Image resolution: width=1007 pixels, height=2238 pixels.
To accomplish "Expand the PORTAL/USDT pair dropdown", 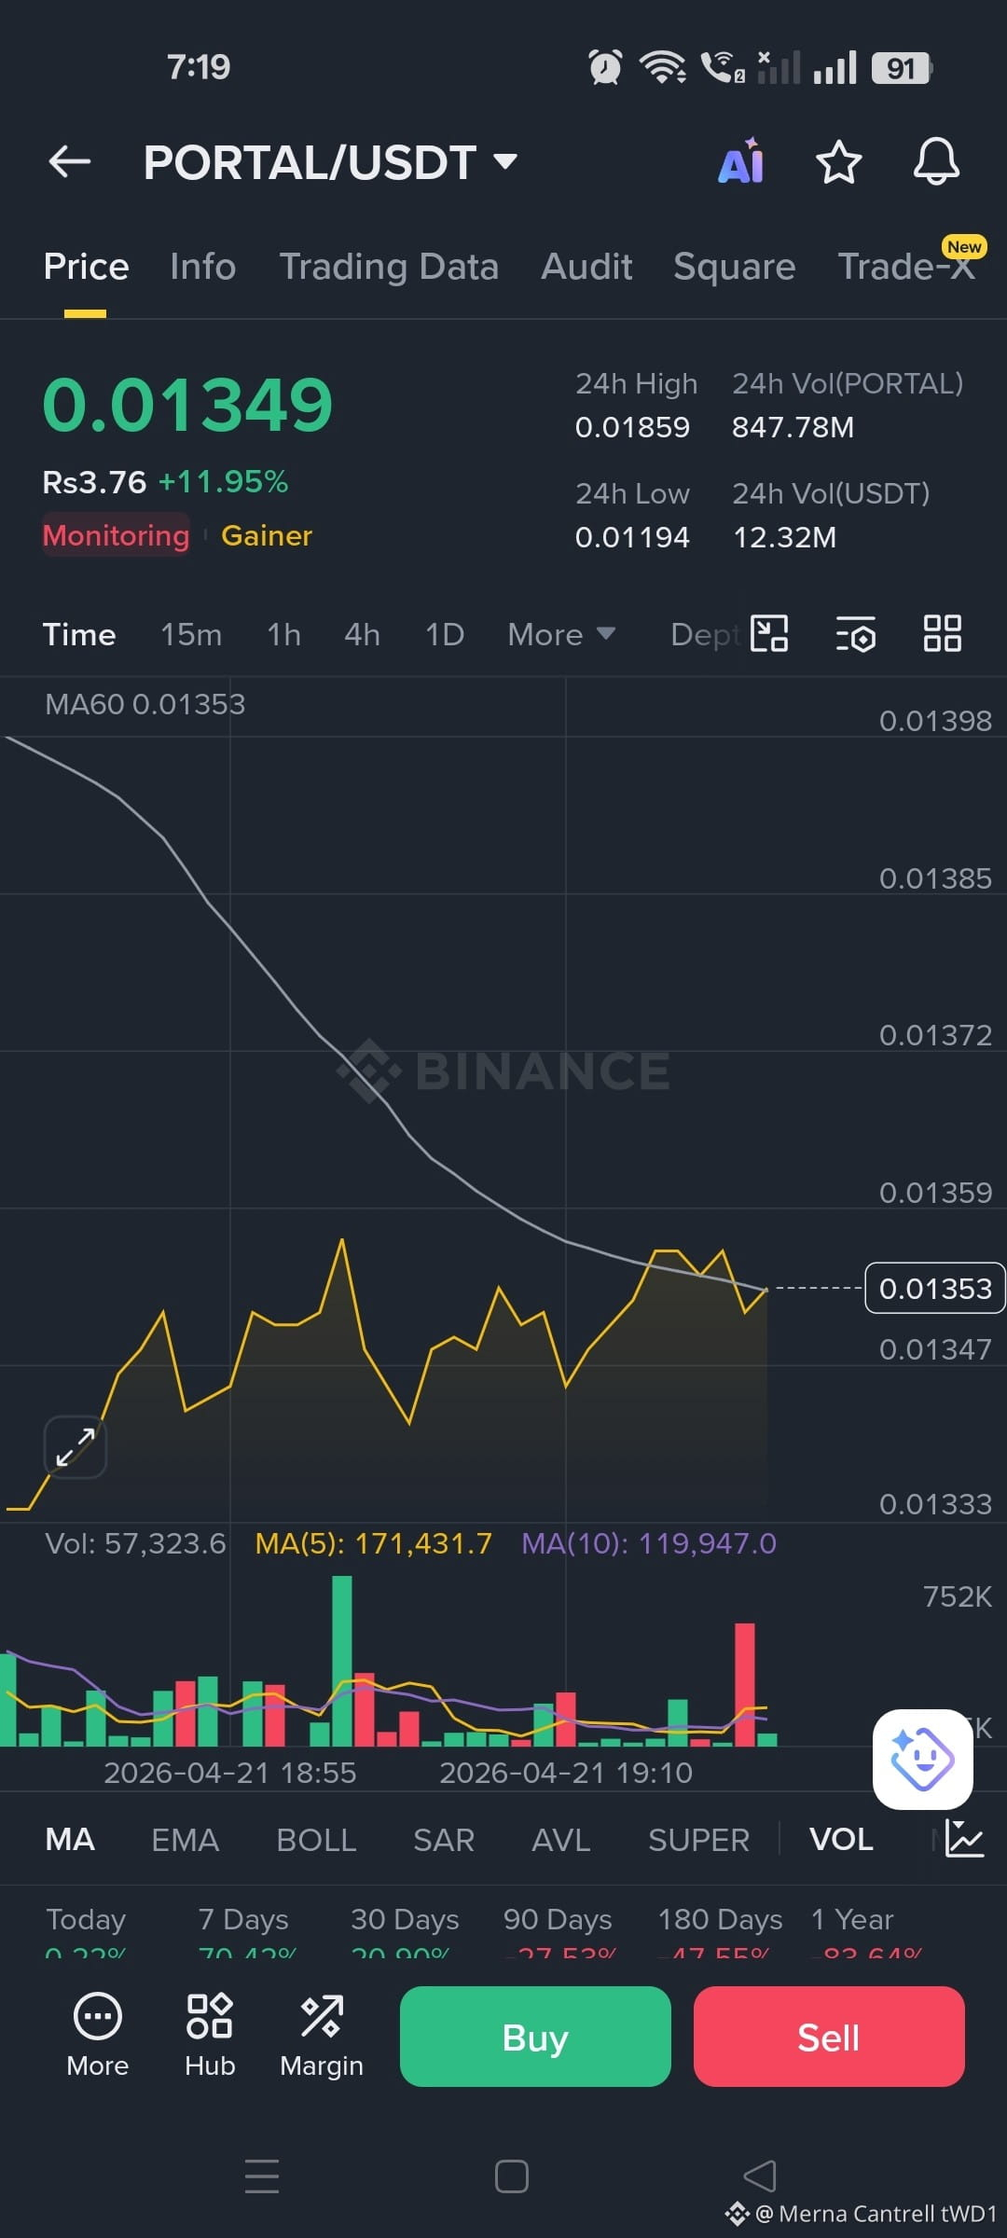I will 505,161.
